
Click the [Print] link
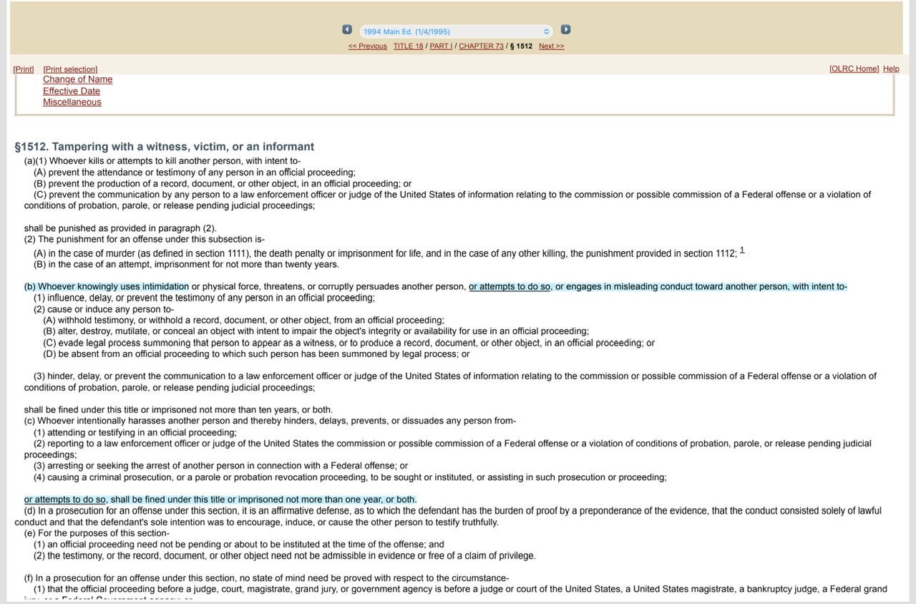(x=24, y=69)
